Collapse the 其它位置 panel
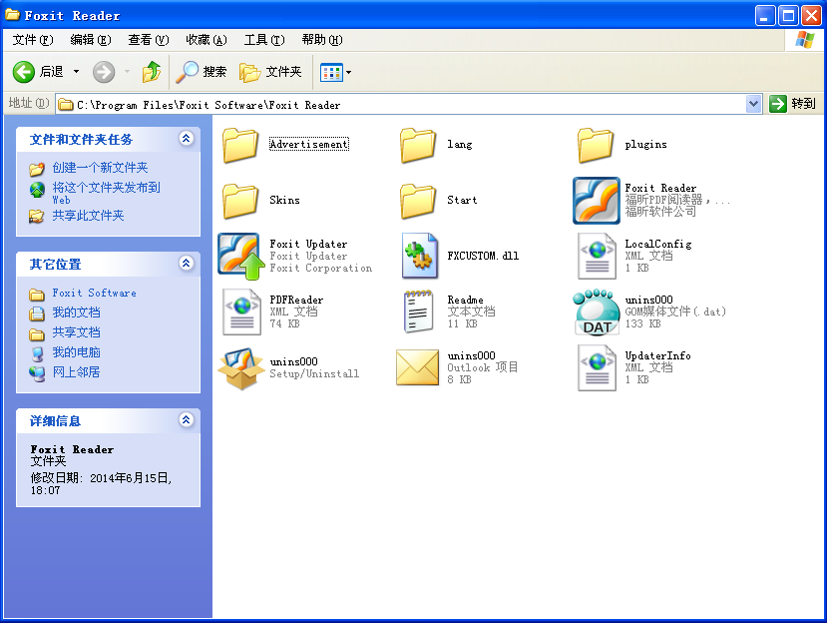The height and width of the screenshot is (623, 827). 186,264
